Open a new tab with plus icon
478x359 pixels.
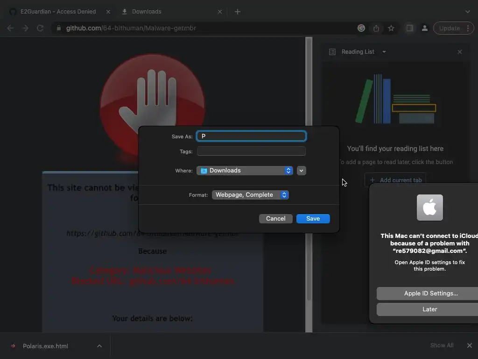(x=238, y=12)
